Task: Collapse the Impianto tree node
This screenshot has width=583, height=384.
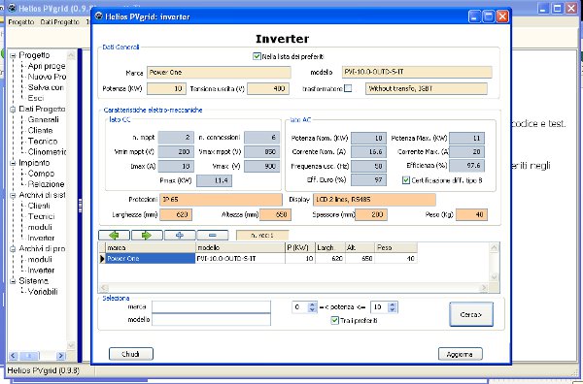Action: click(x=14, y=163)
